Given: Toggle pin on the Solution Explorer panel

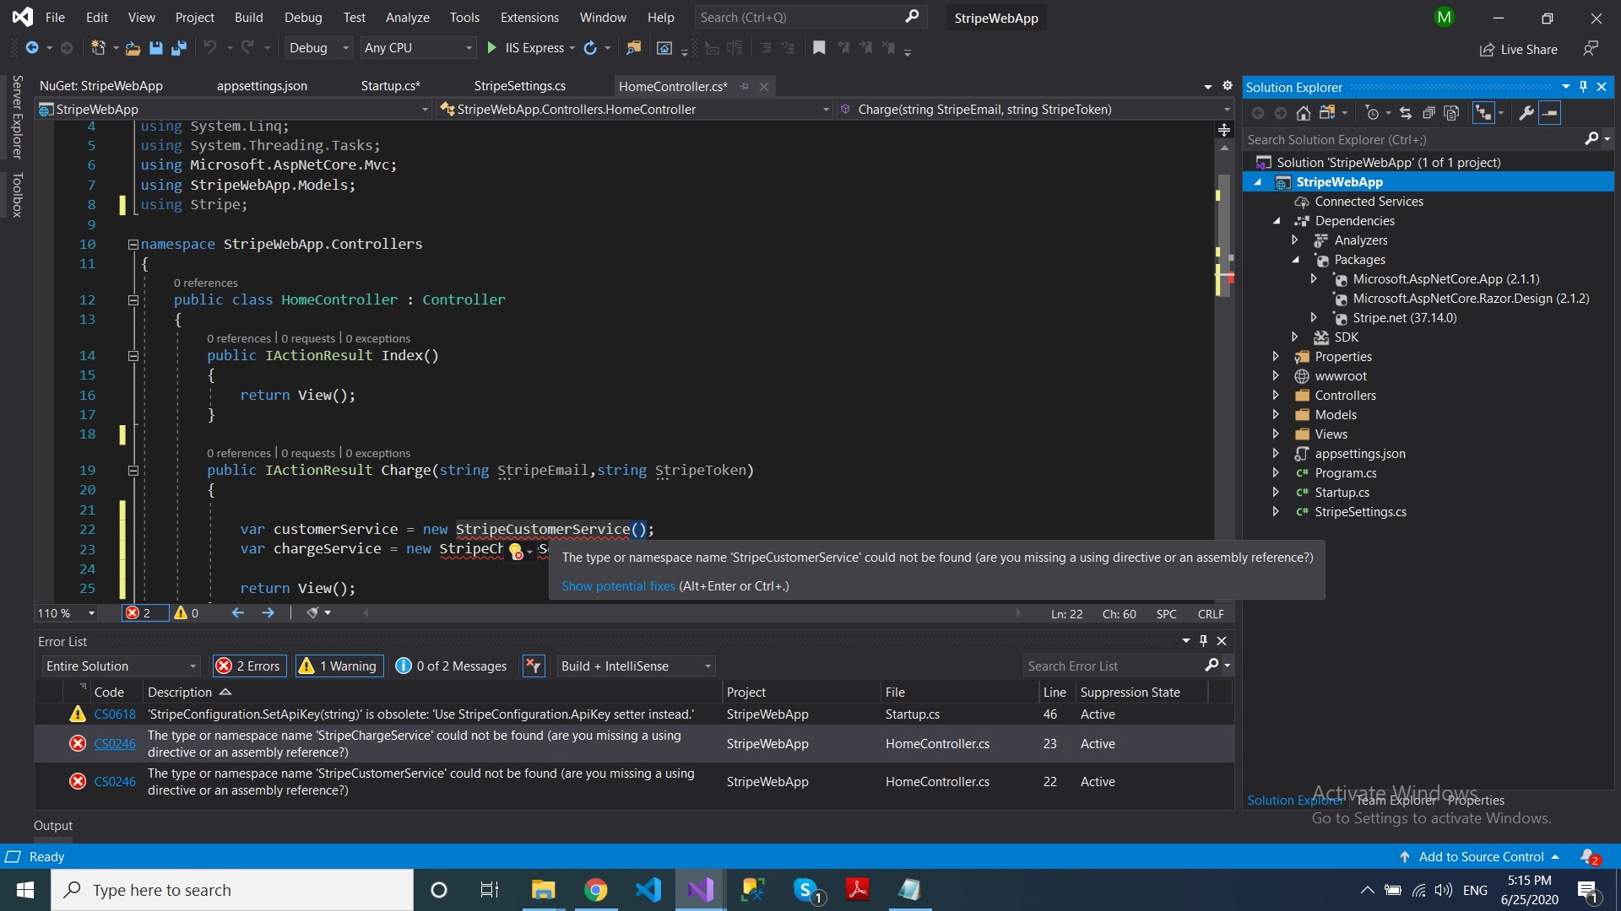Looking at the screenshot, I should [x=1584, y=87].
